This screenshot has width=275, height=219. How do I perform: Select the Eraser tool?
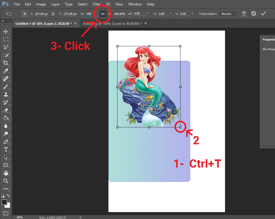click(6, 110)
